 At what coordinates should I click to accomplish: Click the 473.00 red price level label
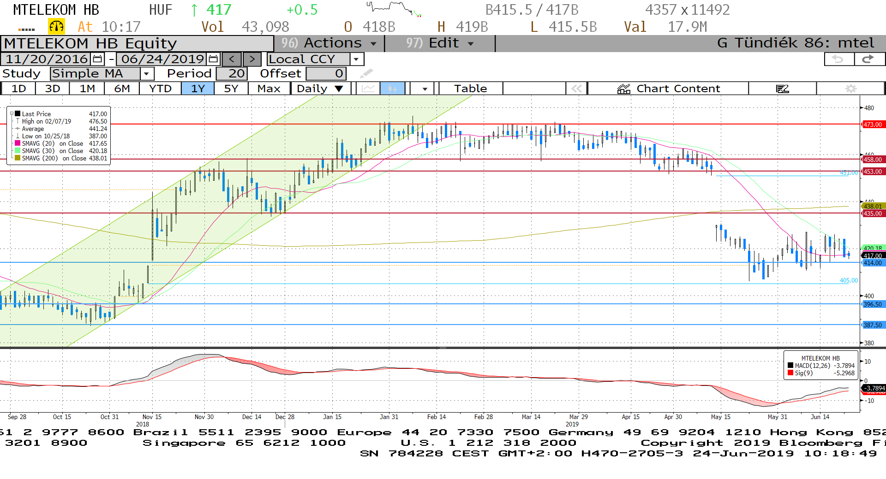(873, 124)
